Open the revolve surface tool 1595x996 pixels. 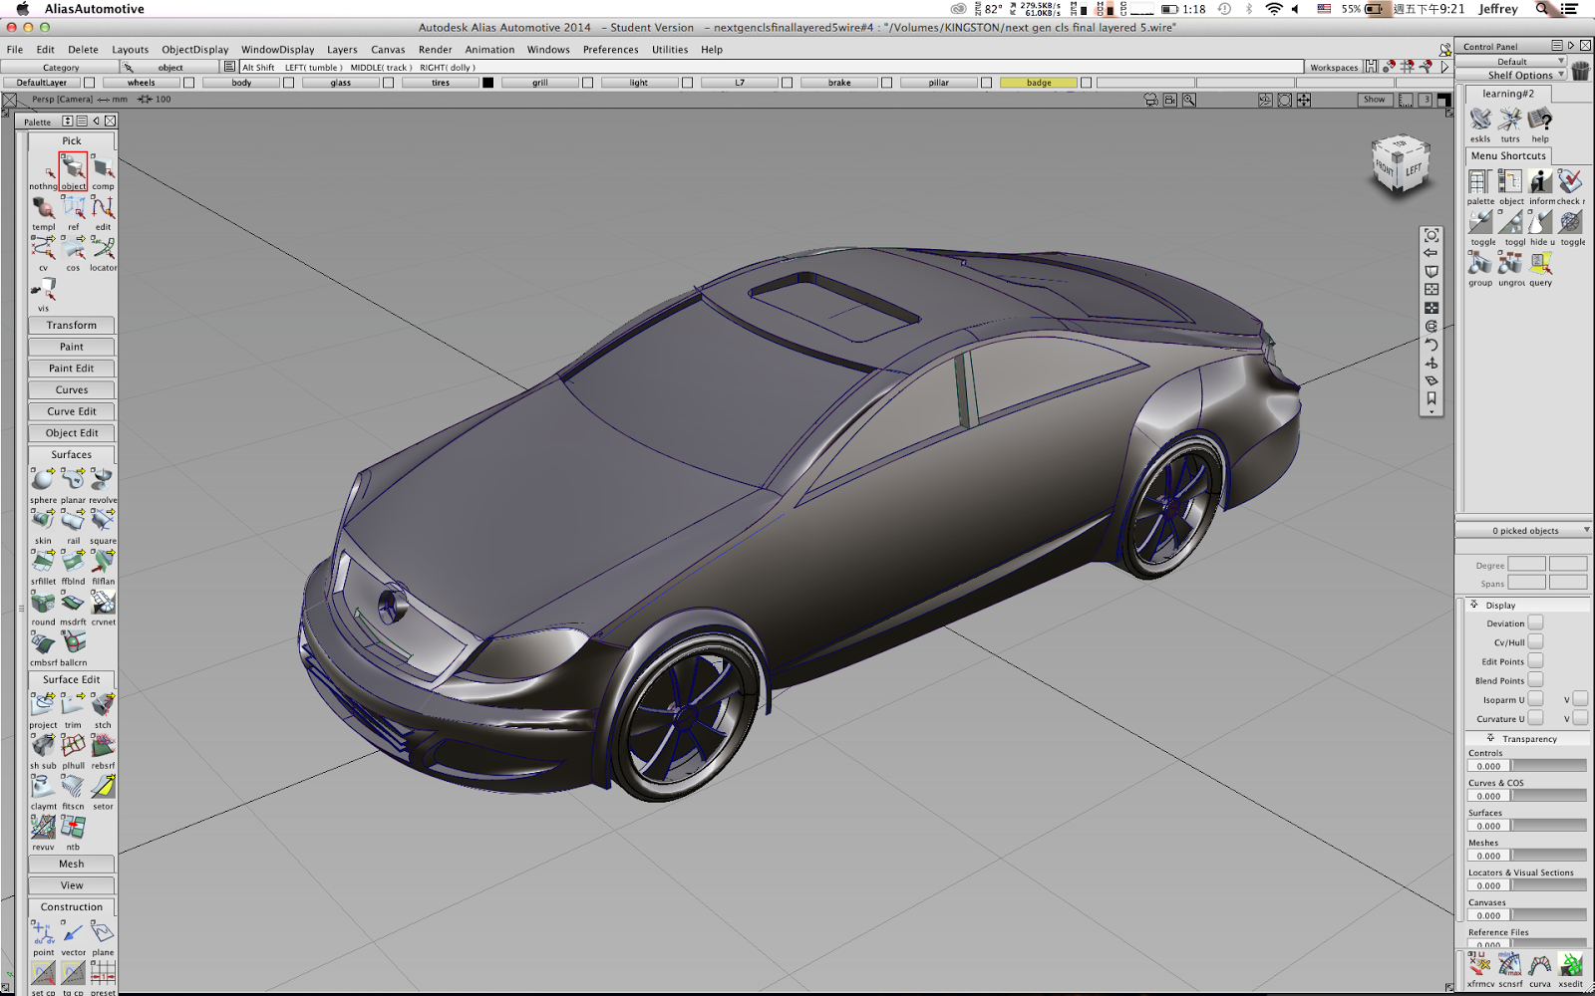(x=101, y=478)
